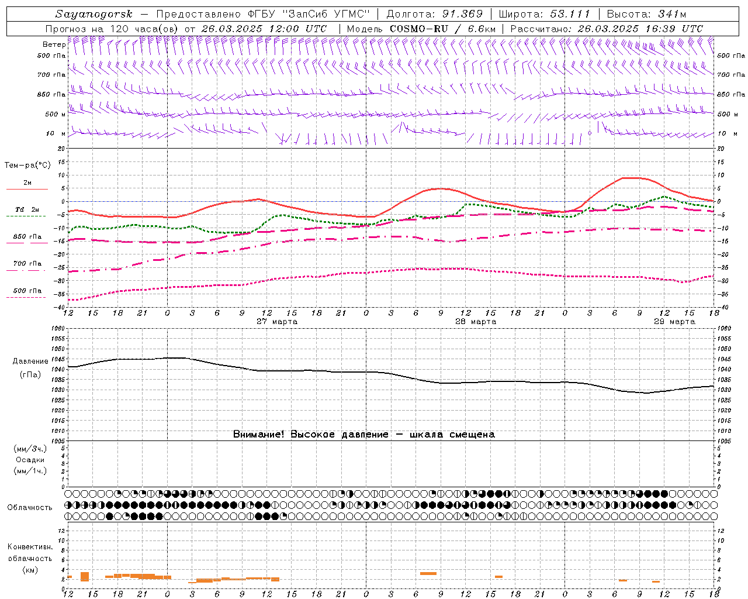This screenshot has width=748, height=599.
Task: Click the 29 марта date label
Action: (x=674, y=322)
